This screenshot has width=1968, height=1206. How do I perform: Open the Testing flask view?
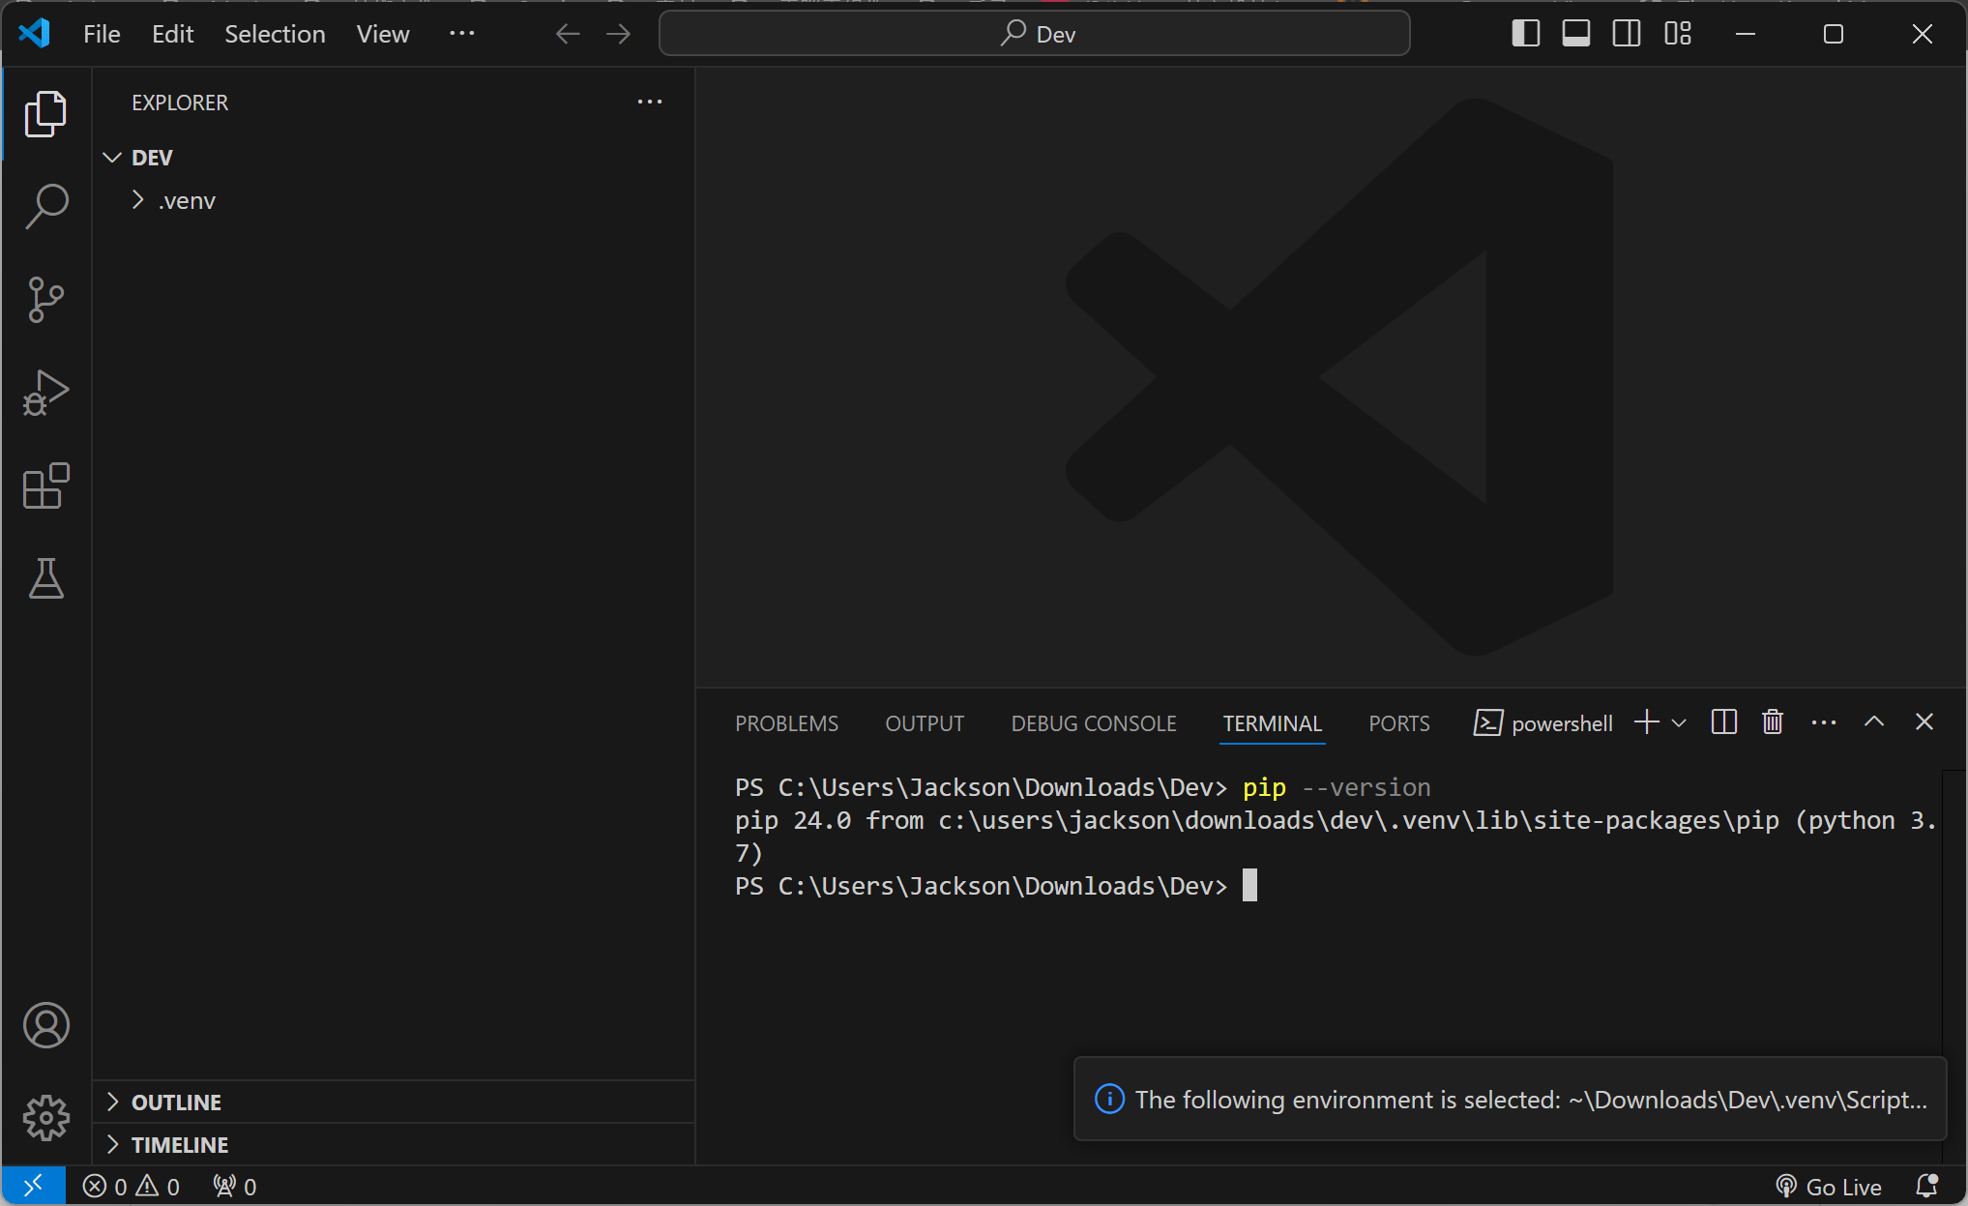pyautogui.click(x=45, y=578)
